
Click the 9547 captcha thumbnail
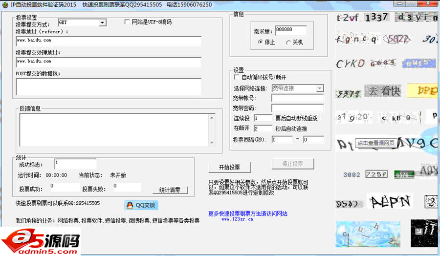[x=349, y=204]
